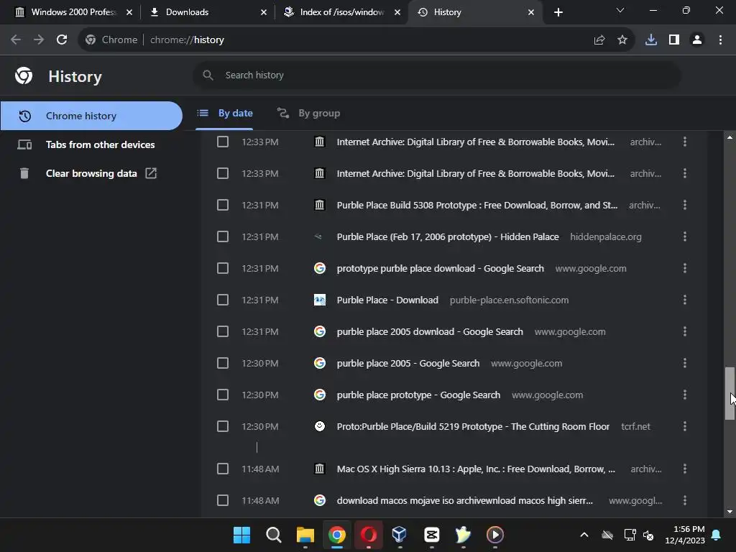Select the By group view
Viewport: 736px width, 552px height.
pyautogui.click(x=308, y=113)
